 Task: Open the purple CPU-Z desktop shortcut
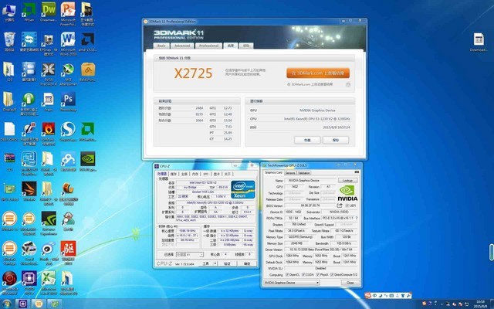point(29,284)
